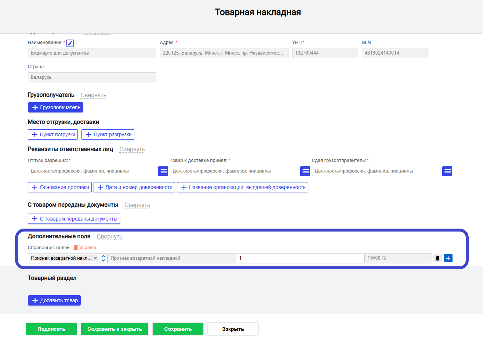Add an unloading point via Пункт разгрузки

[x=108, y=134]
